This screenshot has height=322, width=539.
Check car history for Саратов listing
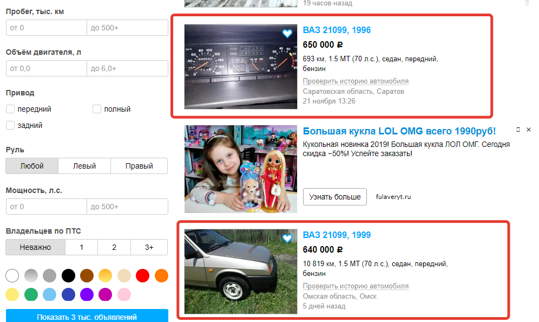[x=356, y=81]
